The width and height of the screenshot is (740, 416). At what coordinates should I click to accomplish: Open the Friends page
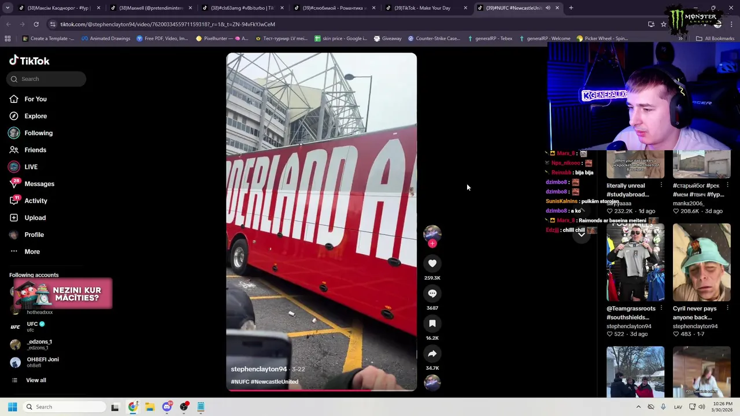point(28,150)
